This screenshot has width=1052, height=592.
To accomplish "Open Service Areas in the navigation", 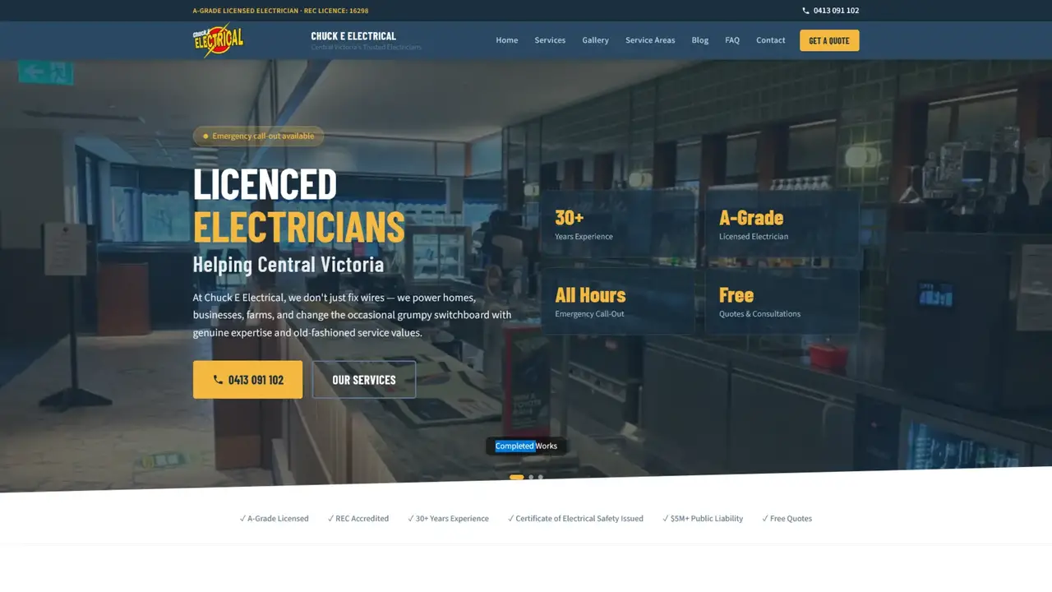I will click(x=650, y=40).
